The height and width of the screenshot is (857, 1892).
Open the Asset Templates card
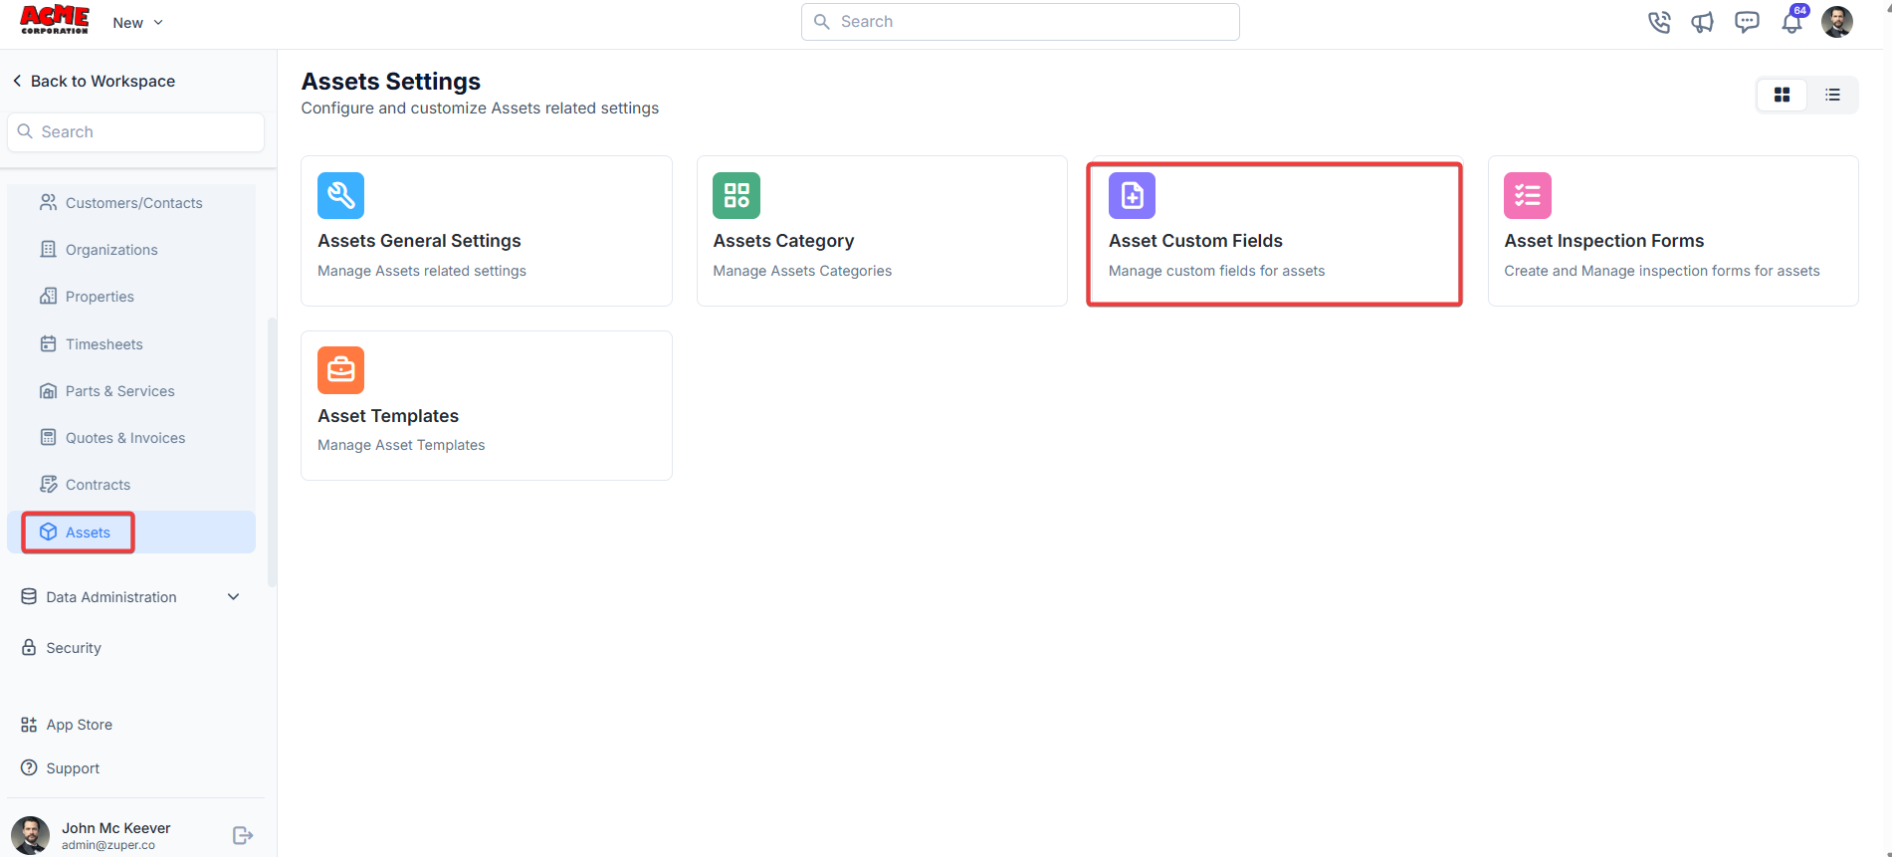487,405
